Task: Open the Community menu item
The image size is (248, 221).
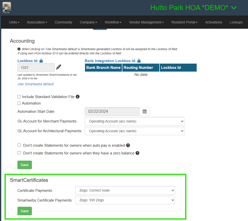Action: point(64,22)
